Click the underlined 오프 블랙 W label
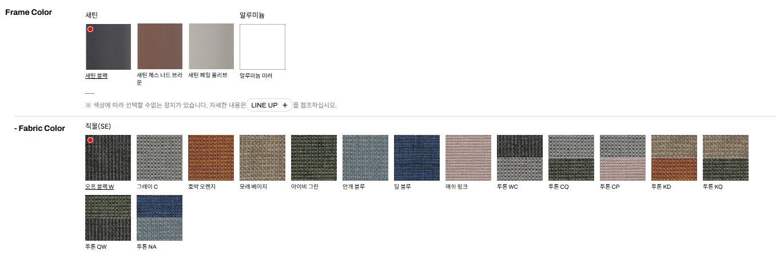This screenshot has width=776, height=259. [100, 186]
